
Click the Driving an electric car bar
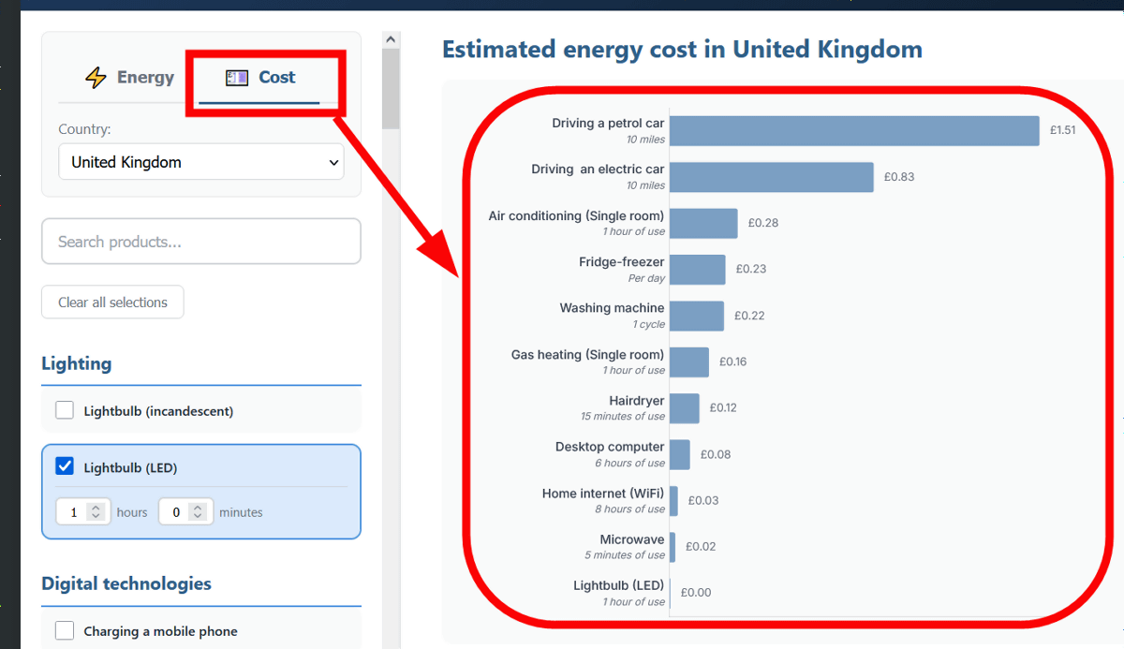[x=771, y=177]
